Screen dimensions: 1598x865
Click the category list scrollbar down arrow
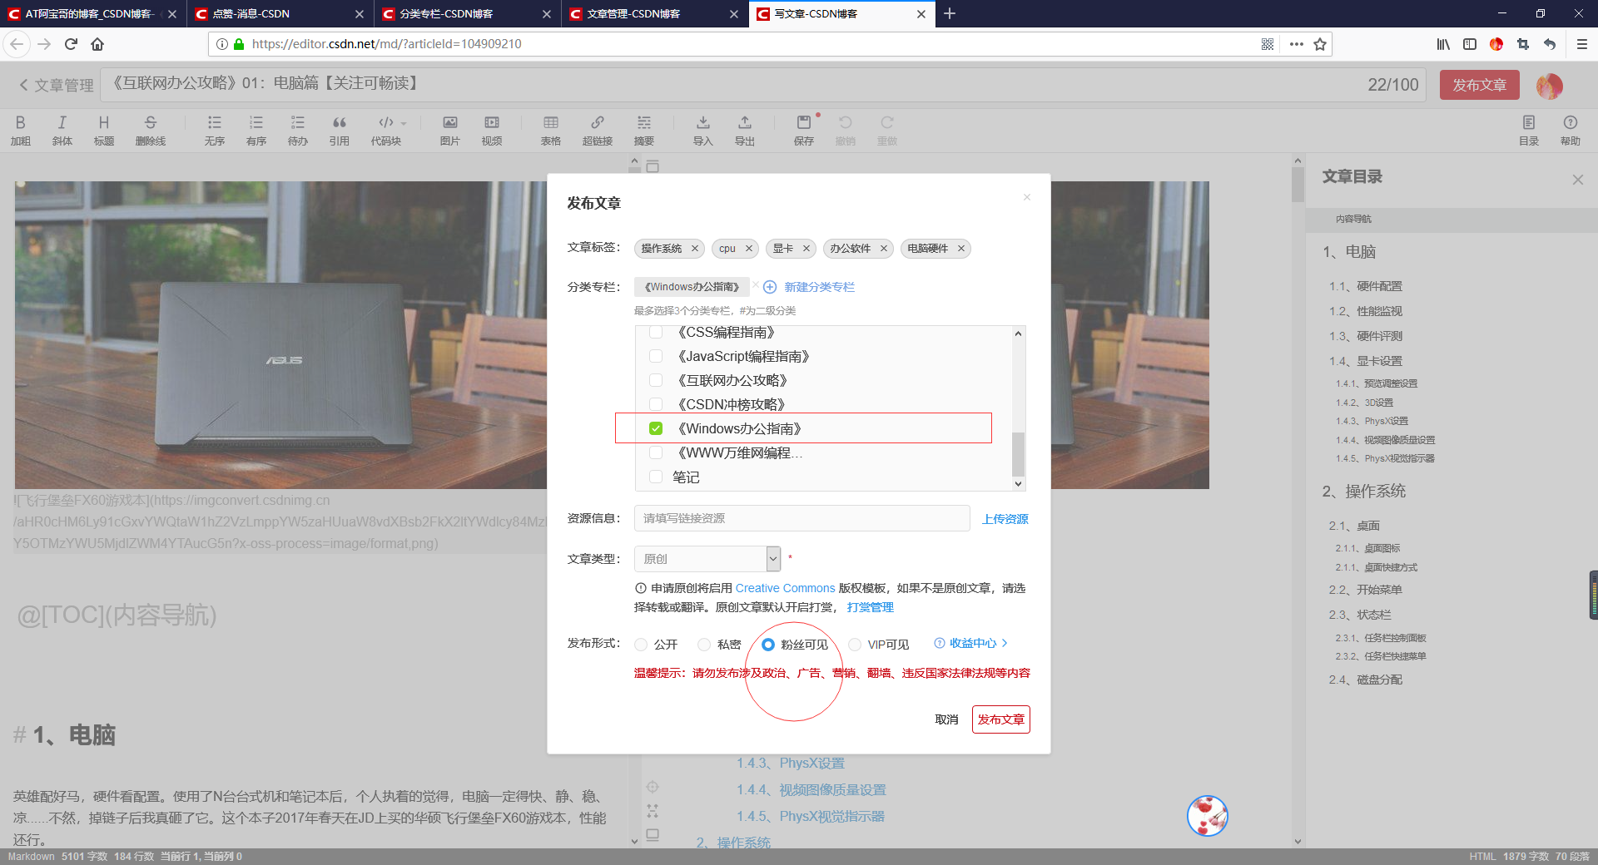[x=1018, y=483]
